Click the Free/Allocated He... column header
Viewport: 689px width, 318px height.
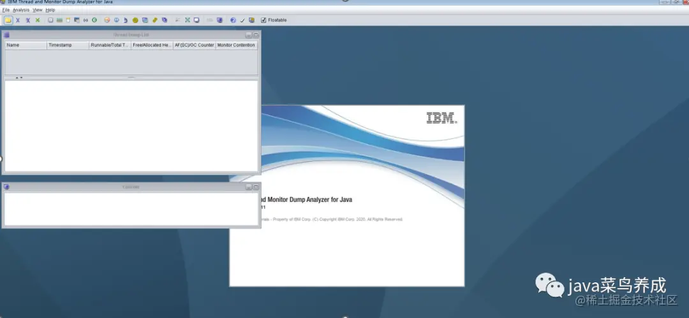152,45
